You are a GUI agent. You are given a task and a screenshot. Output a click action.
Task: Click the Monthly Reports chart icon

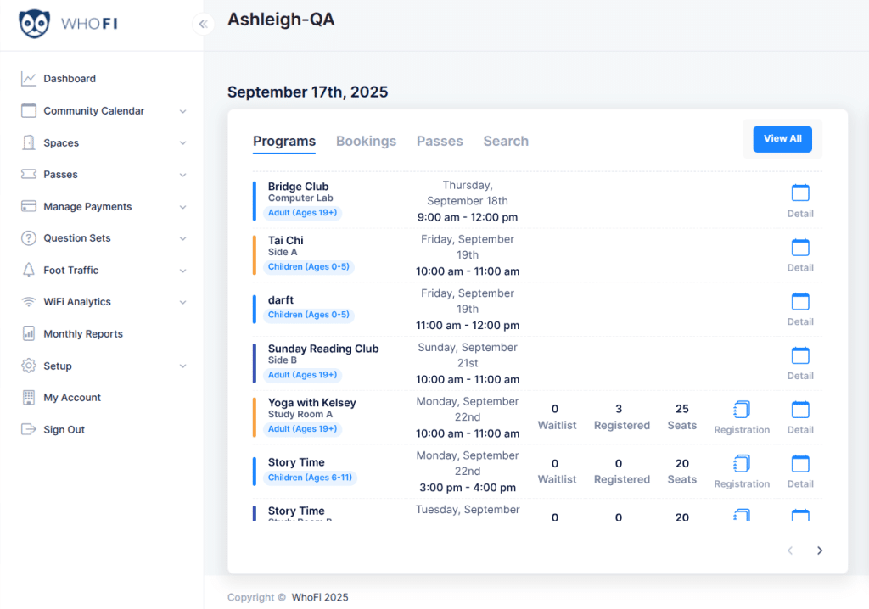coord(29,333)
